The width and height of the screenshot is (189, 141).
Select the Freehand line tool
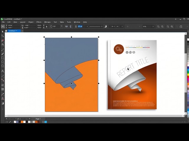(3, 50)
